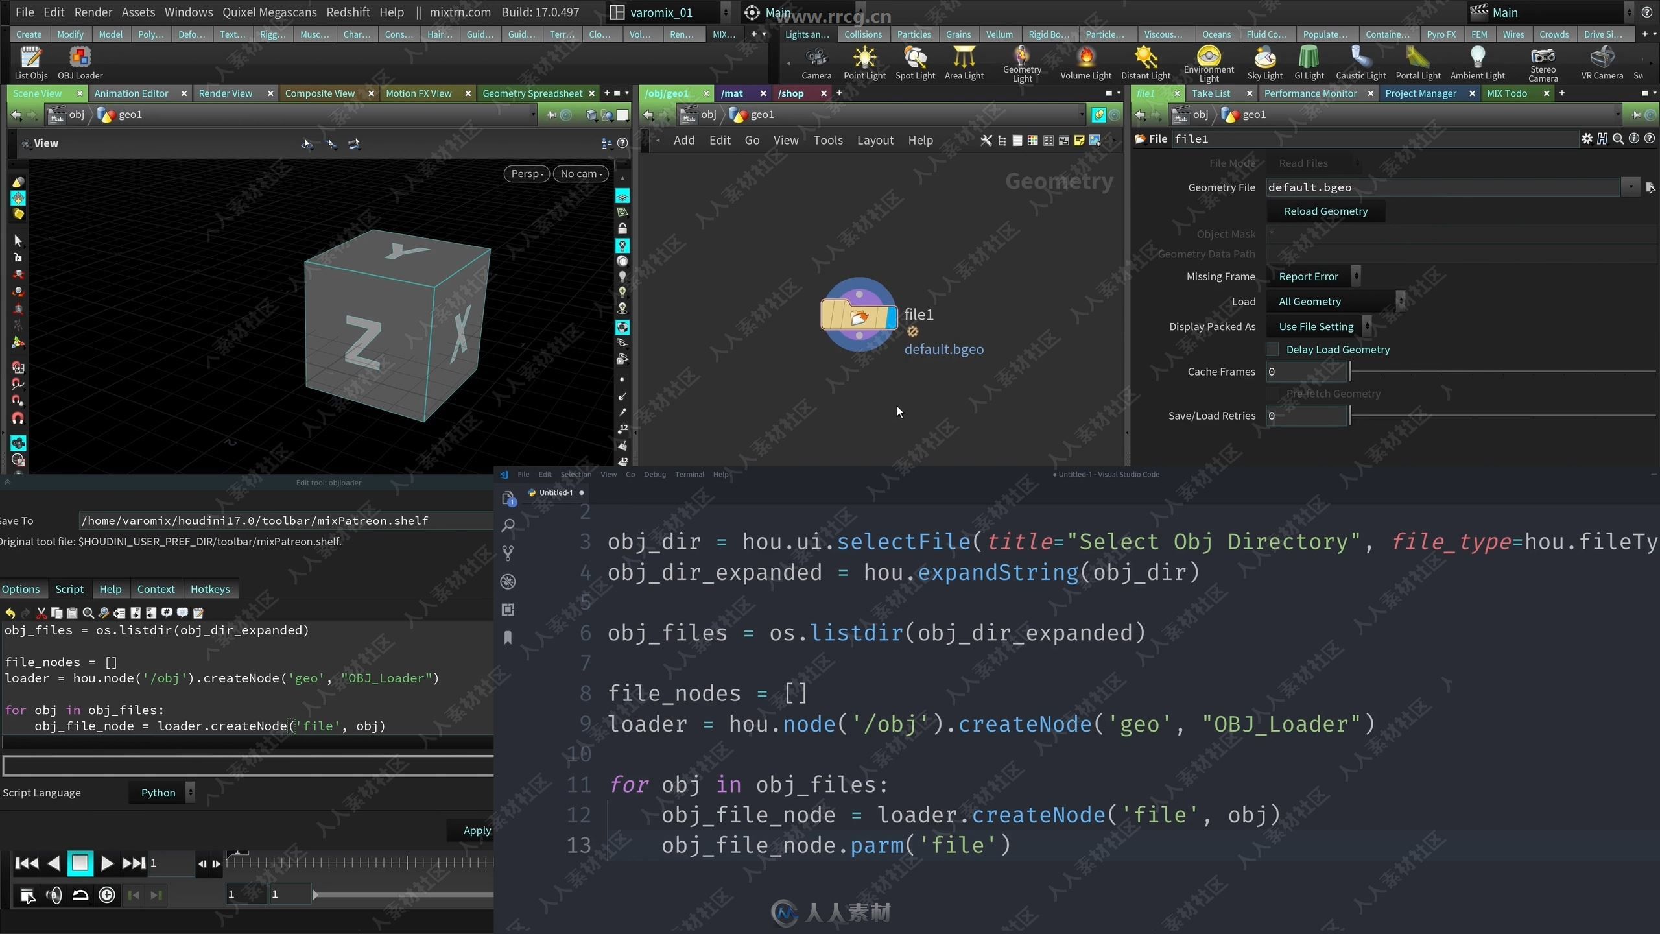Viewport: 1660px width, 934px height.
Task: Select the Particles icon in toolbar
Action: (913, 34)
